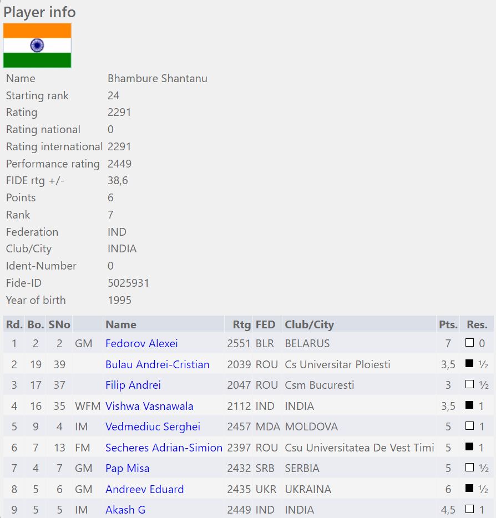Open Fedorov Alexei player link
496x518 pixels.
141,343
